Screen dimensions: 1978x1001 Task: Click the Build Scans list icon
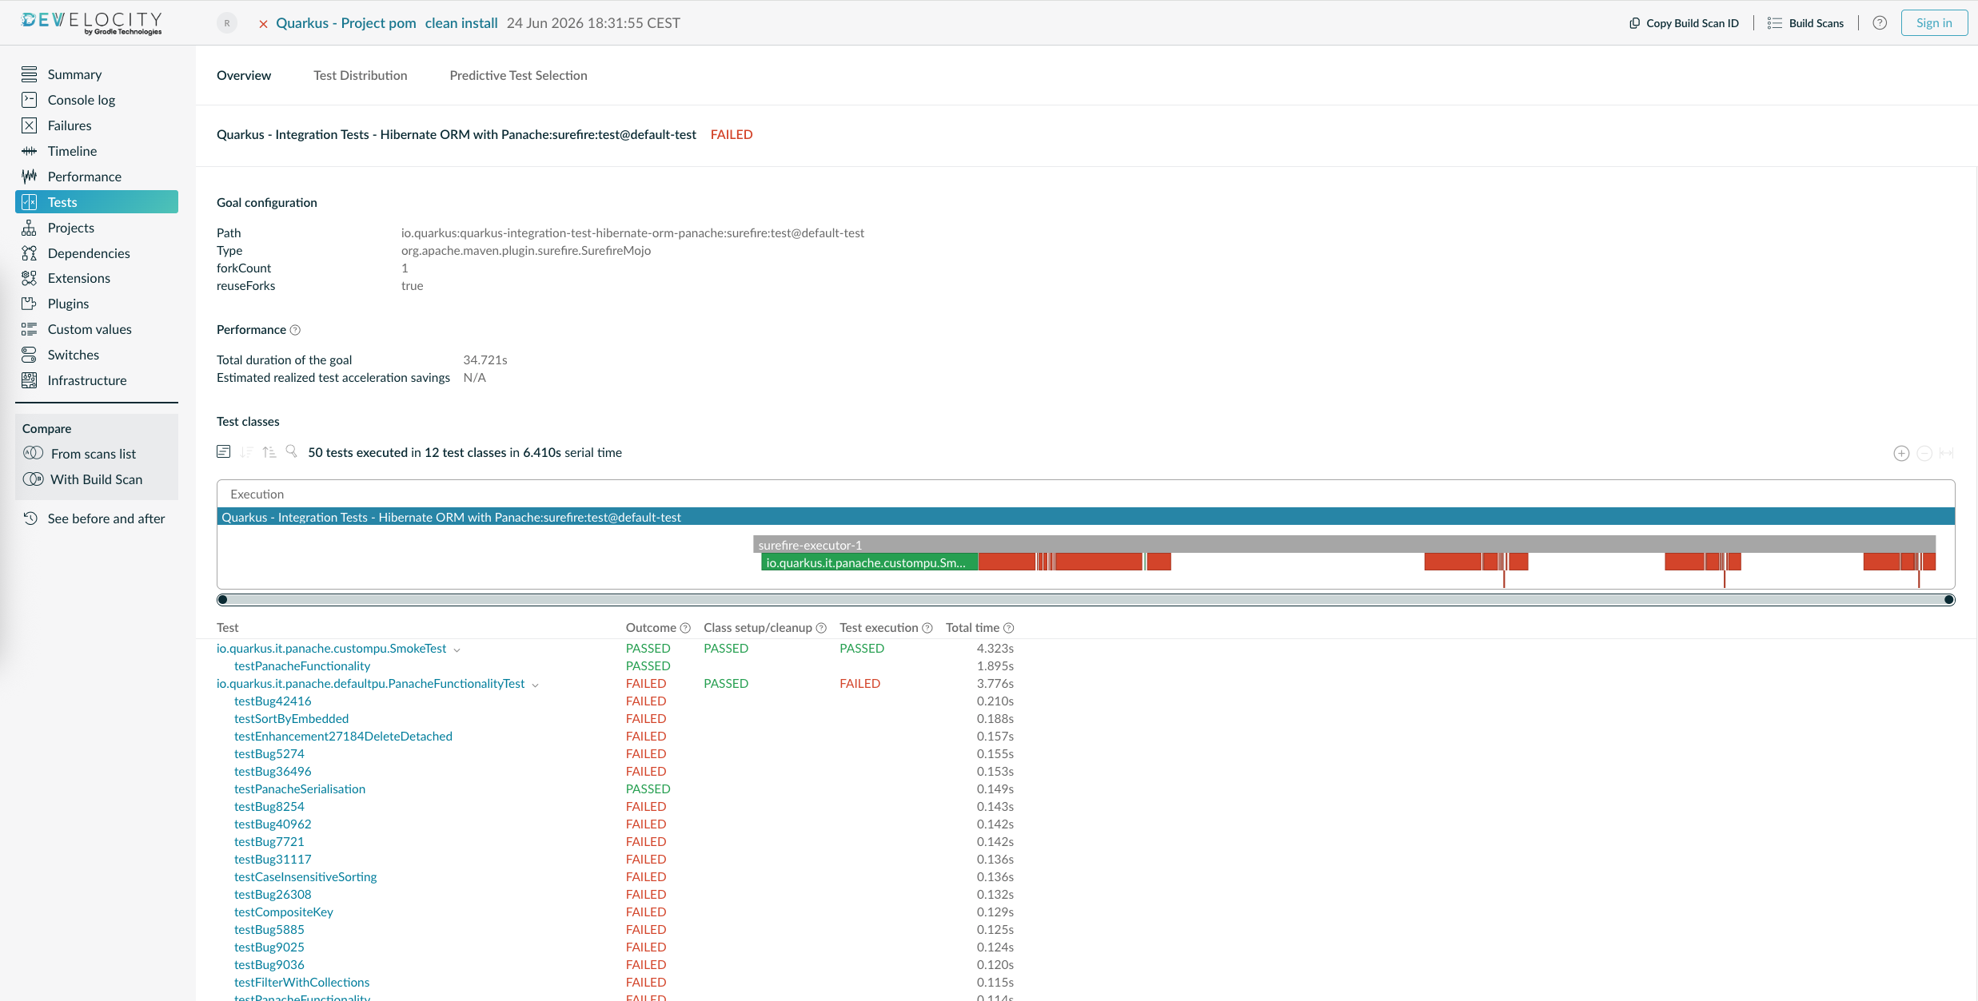[1775, 23]
